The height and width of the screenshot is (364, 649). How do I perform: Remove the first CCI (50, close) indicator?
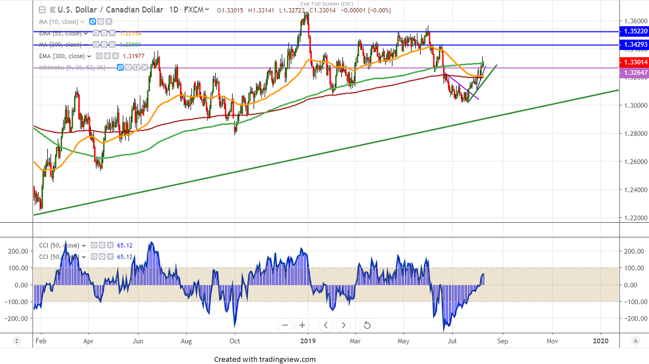coord(109,246)
